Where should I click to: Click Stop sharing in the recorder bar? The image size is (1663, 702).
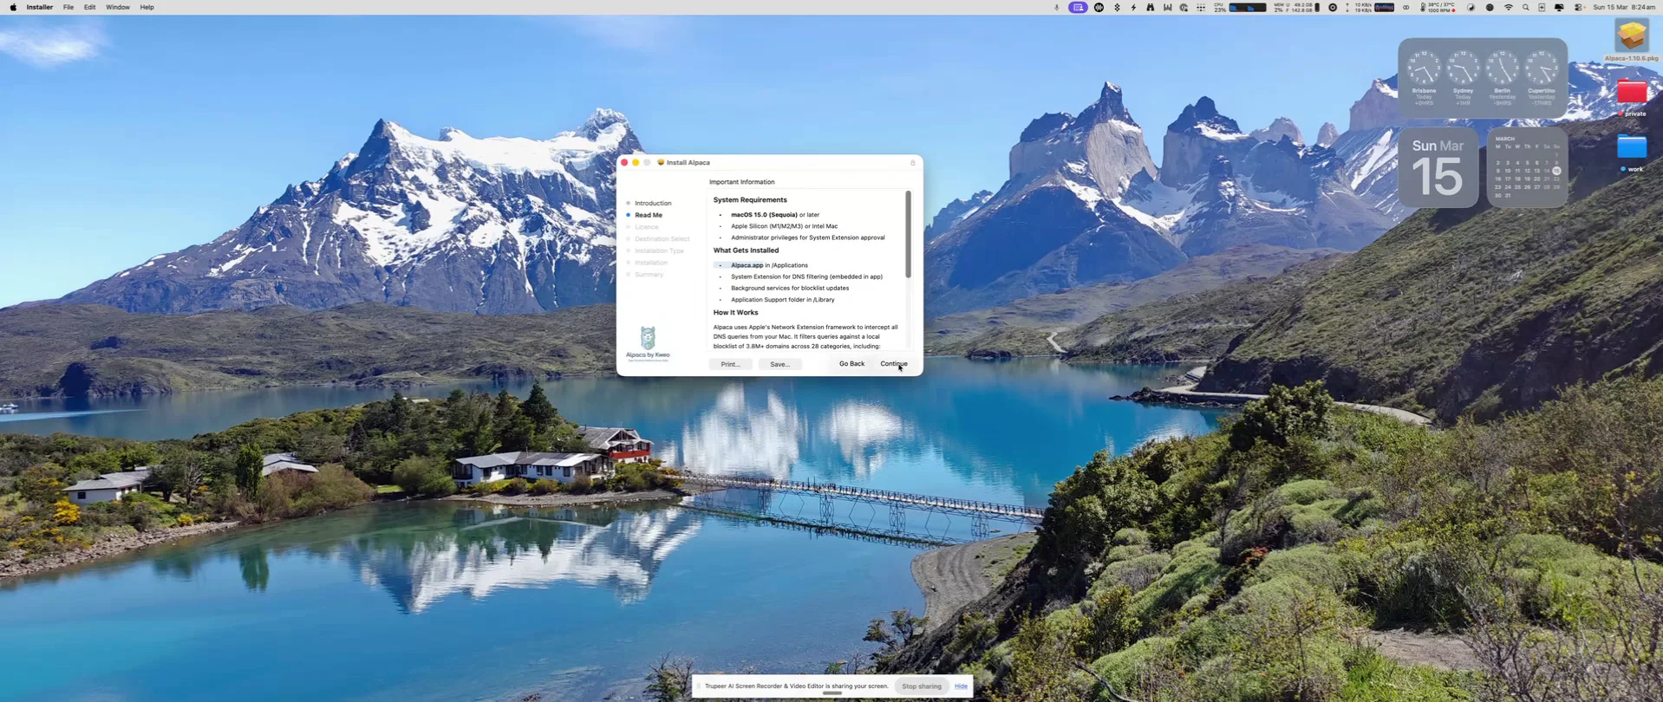coord(921,686)
